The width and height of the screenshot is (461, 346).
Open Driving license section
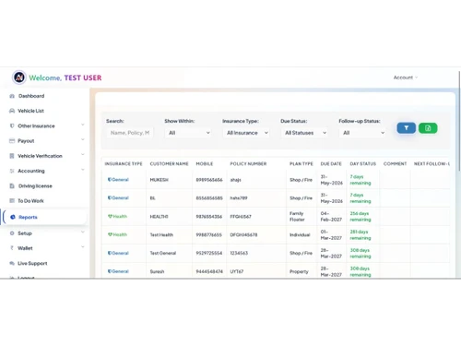[x=35, y=186]
